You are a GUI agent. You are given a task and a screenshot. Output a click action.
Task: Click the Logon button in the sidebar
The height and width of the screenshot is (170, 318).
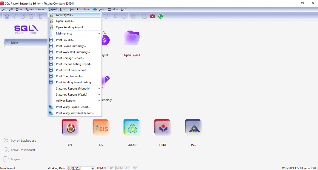14,159
